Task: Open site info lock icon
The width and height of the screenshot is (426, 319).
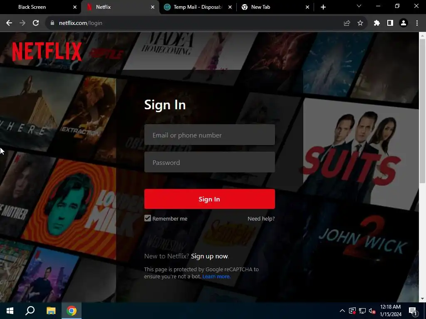Action: [52, 23]
